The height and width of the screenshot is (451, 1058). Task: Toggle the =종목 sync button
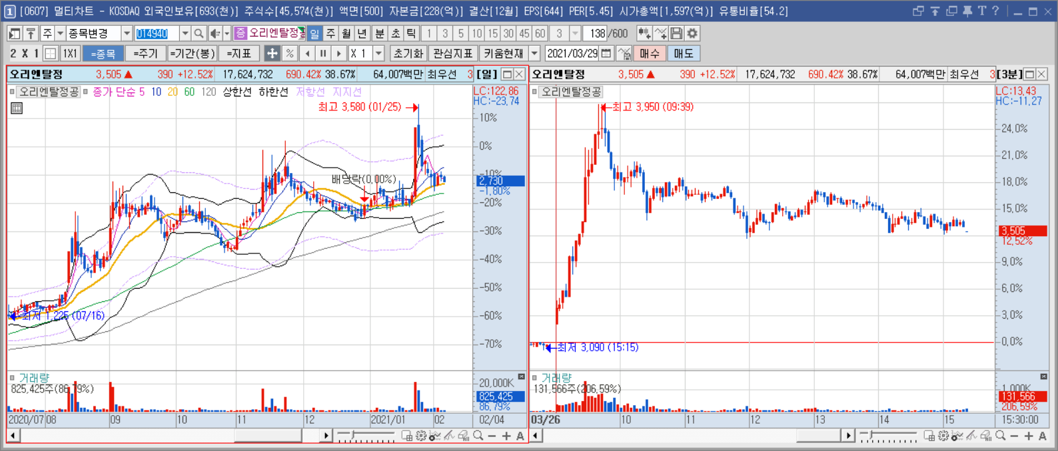click(103, 53)
